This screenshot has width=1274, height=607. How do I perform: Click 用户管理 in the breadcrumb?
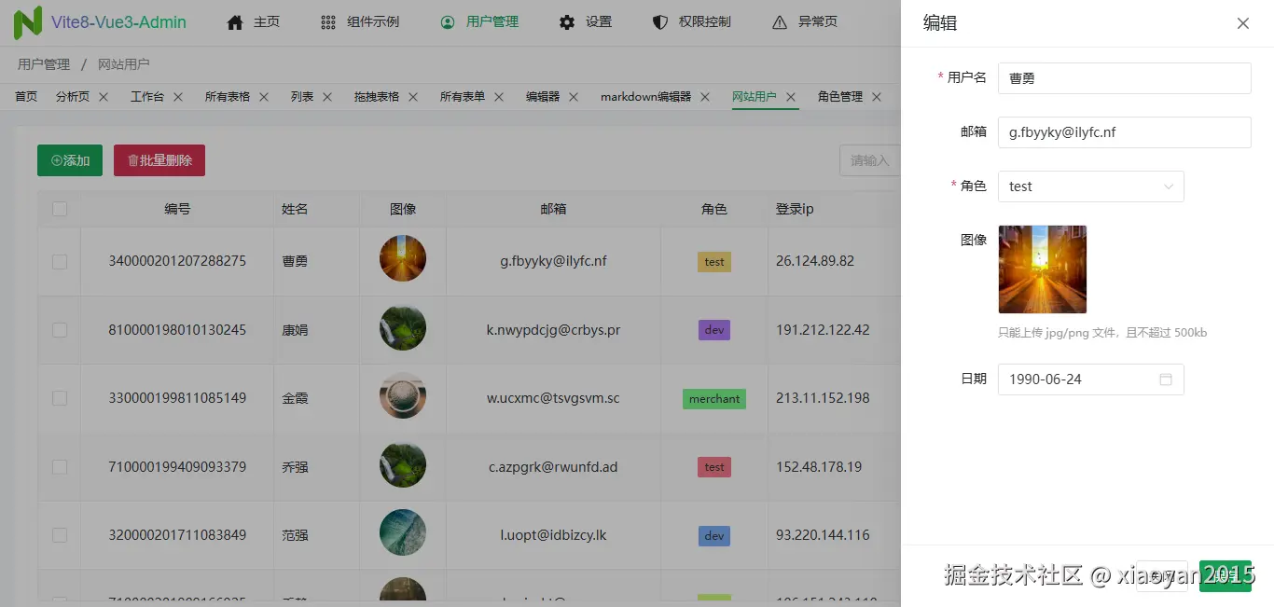coord(44,64)
